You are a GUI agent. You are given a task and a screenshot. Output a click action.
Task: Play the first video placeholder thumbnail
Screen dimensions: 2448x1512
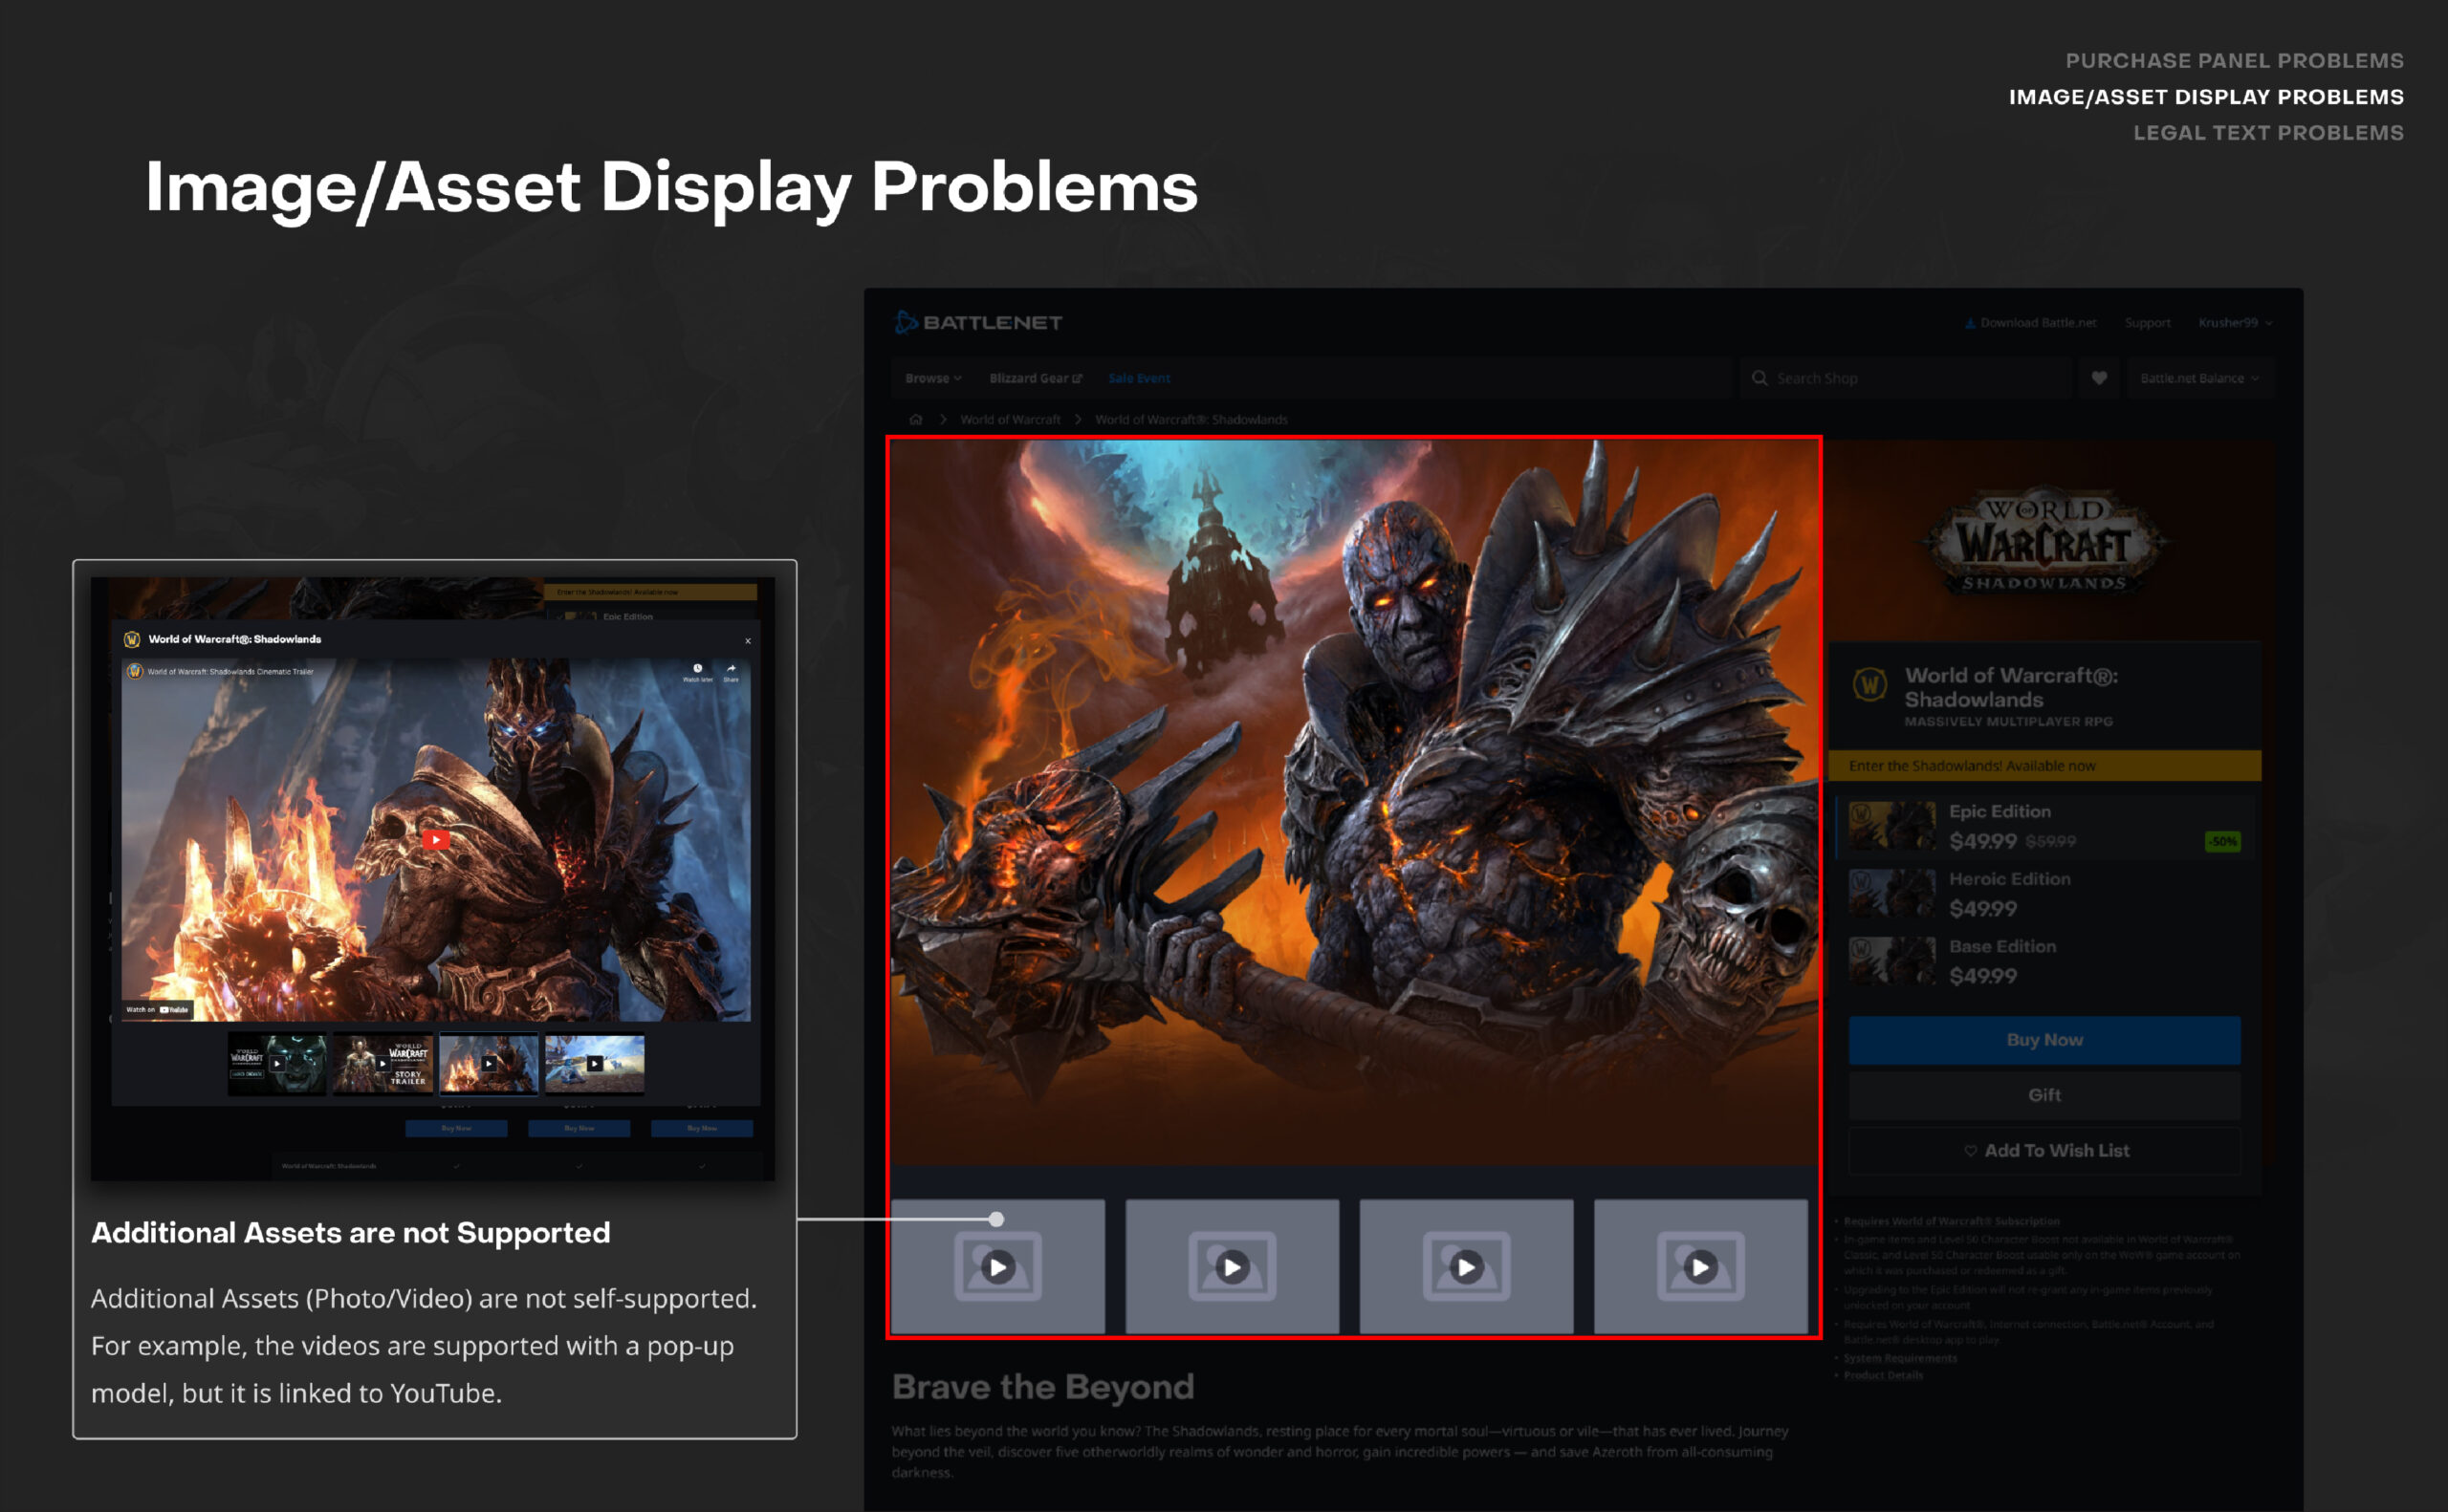click(997, 1266)
